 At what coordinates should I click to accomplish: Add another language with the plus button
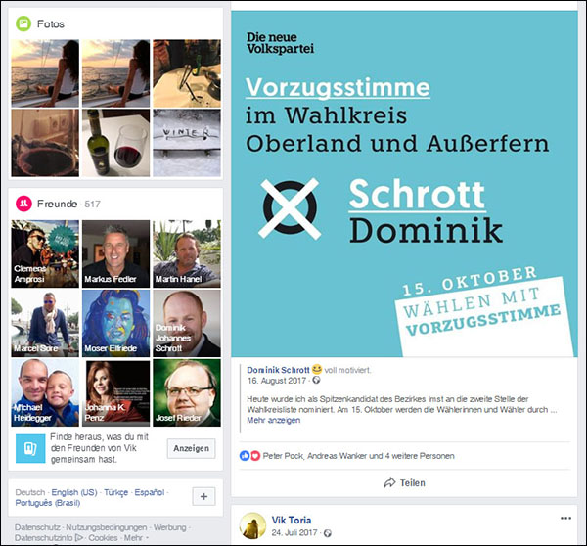[204, 496]
